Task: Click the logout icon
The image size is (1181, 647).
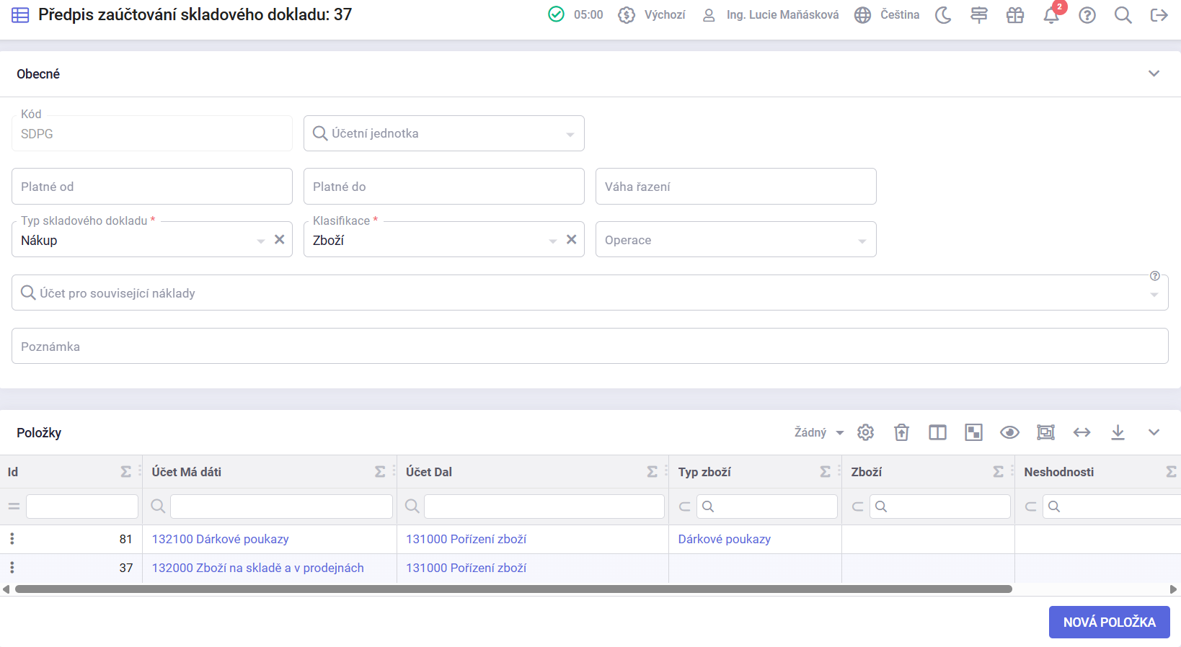Action: (x=1159, y=15)
